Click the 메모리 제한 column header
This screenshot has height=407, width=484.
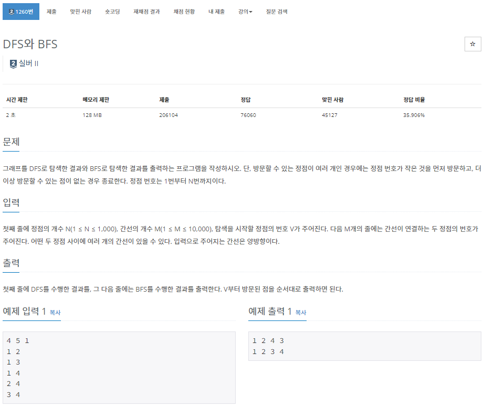click(96, 100)
